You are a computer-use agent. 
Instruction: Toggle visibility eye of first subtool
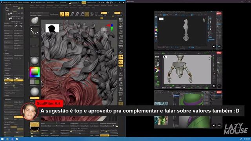[x=22, y=13]
